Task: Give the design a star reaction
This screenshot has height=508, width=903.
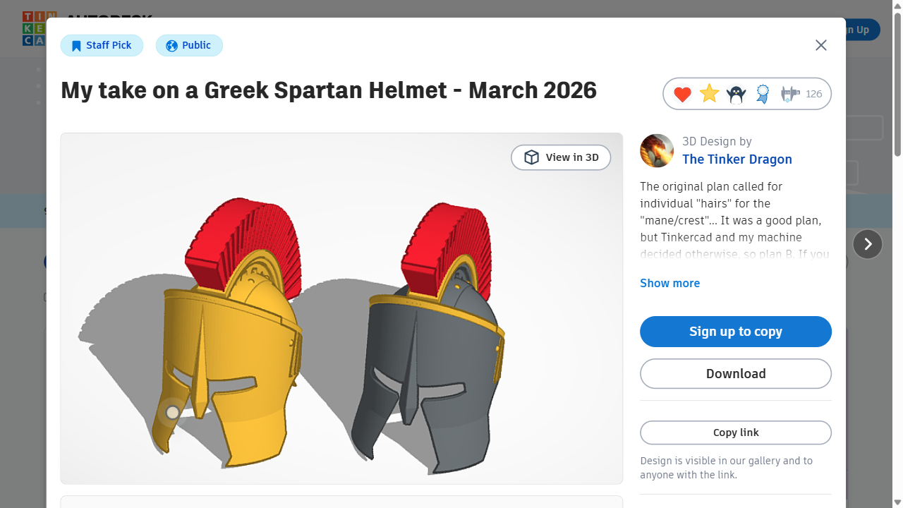Action: [708, 93]
